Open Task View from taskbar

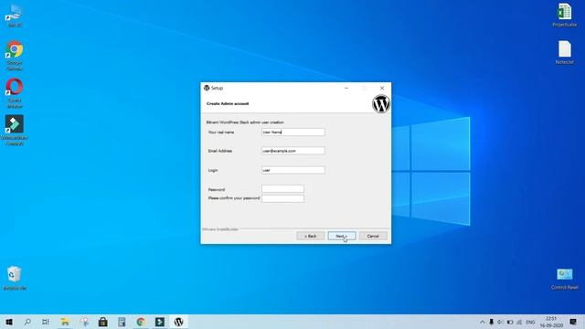(x=46, y=322)
